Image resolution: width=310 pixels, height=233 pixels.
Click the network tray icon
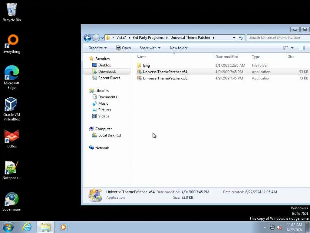tap(272, 228)
